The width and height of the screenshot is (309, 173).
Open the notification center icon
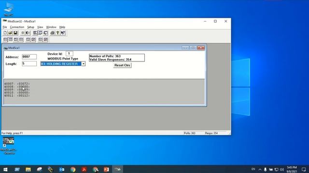coord(304,169)
